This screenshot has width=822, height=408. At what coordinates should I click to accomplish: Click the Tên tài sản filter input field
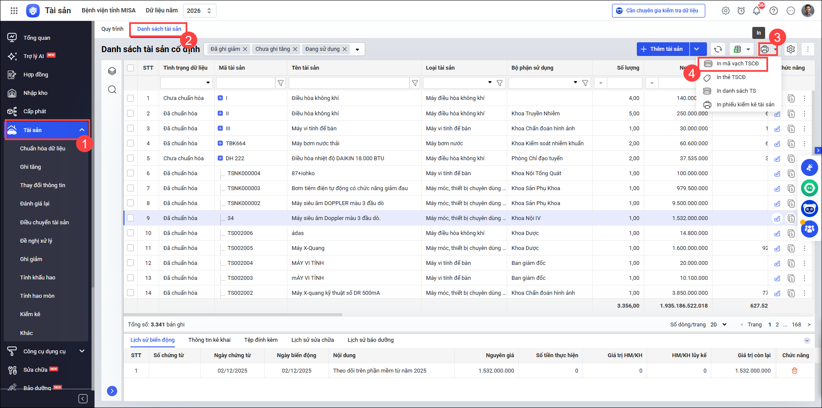point(349,83)
